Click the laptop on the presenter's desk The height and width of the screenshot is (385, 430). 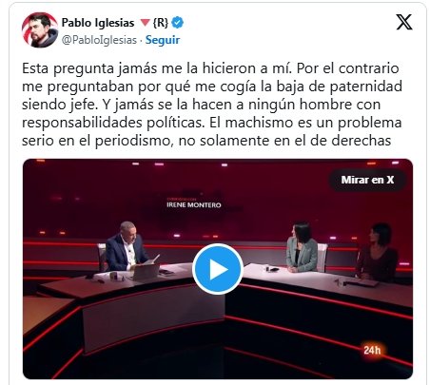147,272
